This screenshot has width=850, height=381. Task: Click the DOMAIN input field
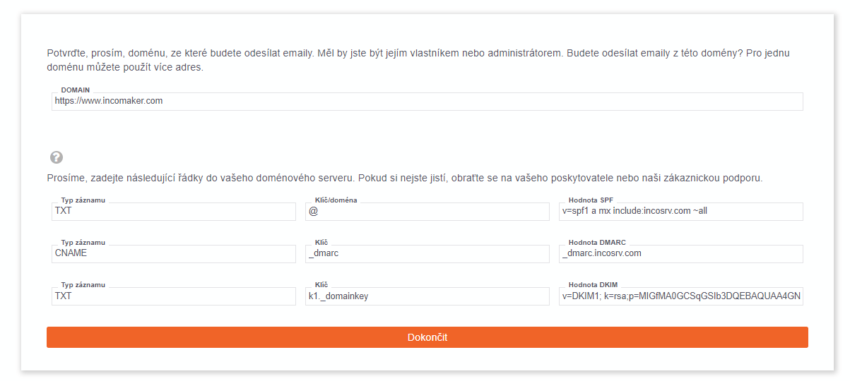(x=427, y=102)
